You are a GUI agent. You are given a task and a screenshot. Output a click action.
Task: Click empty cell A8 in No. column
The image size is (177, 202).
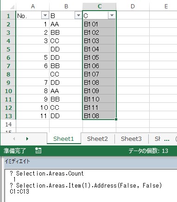pos(32,74)
